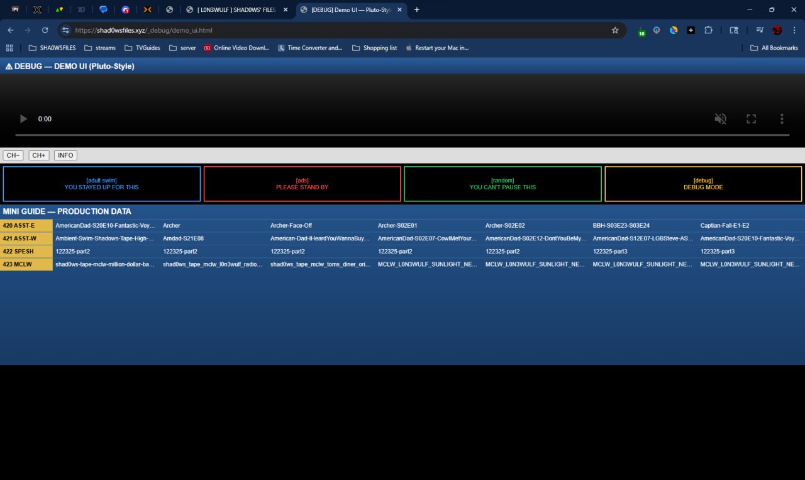Select the [debug] DEBUG MODE card
805x480 pixels.
(x=703, y=184)
